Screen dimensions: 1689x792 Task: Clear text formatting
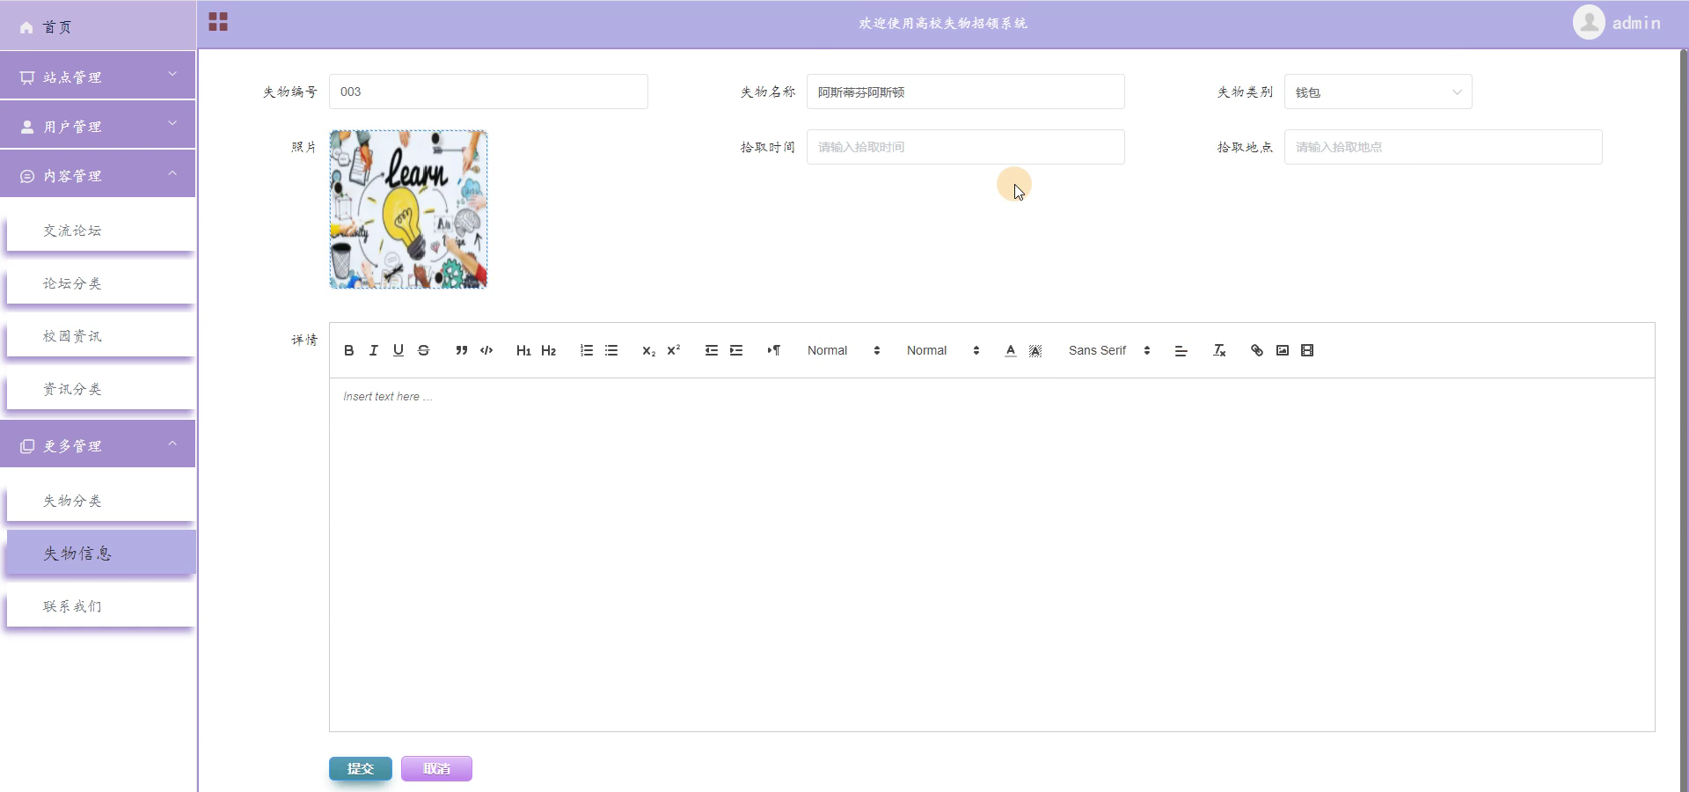coord(1219,350)
